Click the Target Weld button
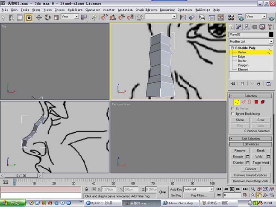 click(x=261, y=163)
